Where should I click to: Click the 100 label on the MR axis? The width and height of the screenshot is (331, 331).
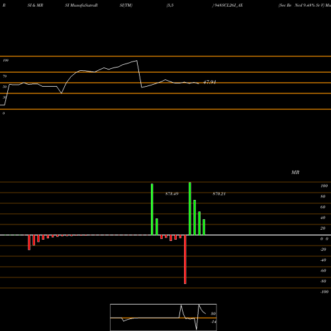click(324, 186)
